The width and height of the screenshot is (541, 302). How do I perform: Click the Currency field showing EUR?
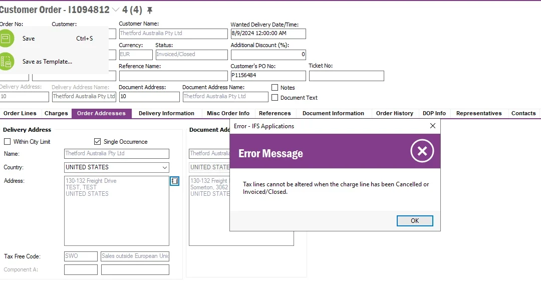(136, 55)
